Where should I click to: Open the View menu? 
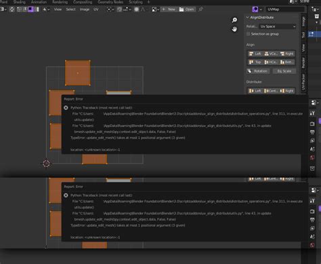pyautogui.click(x=58, y=10)
